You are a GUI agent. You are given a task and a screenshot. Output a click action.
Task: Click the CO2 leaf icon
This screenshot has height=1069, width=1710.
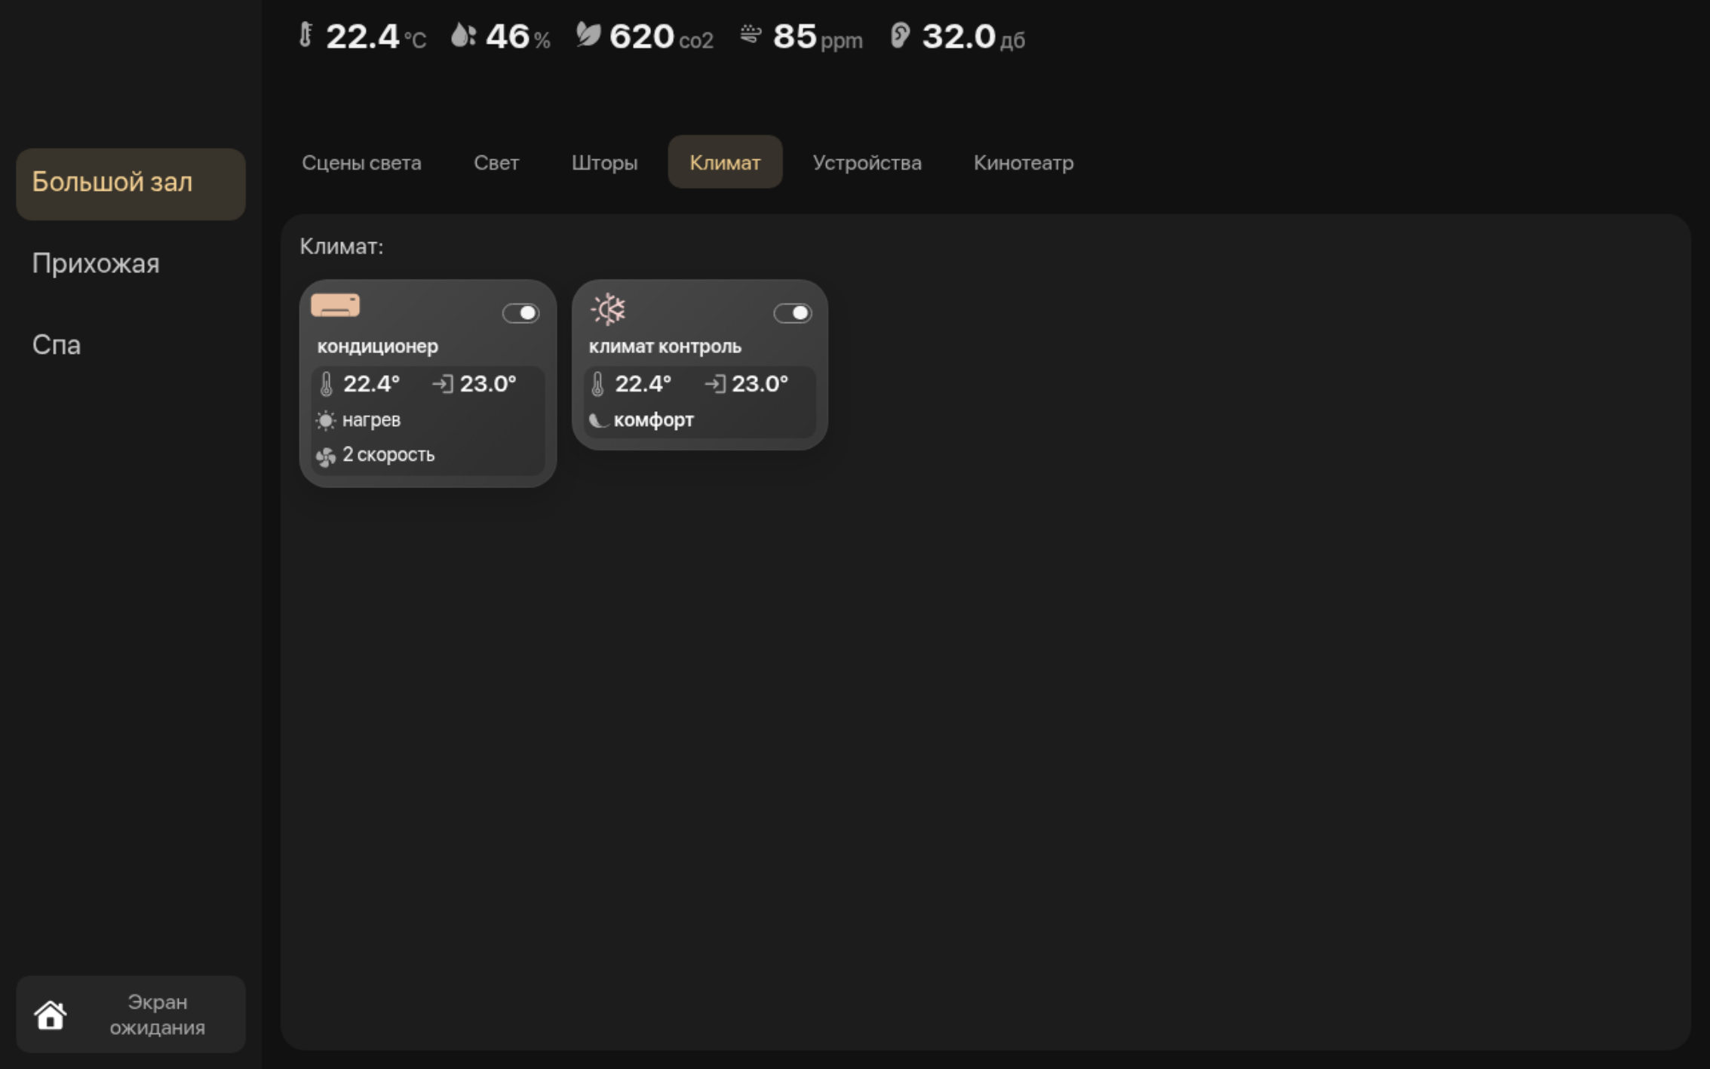tap(588, 35)
